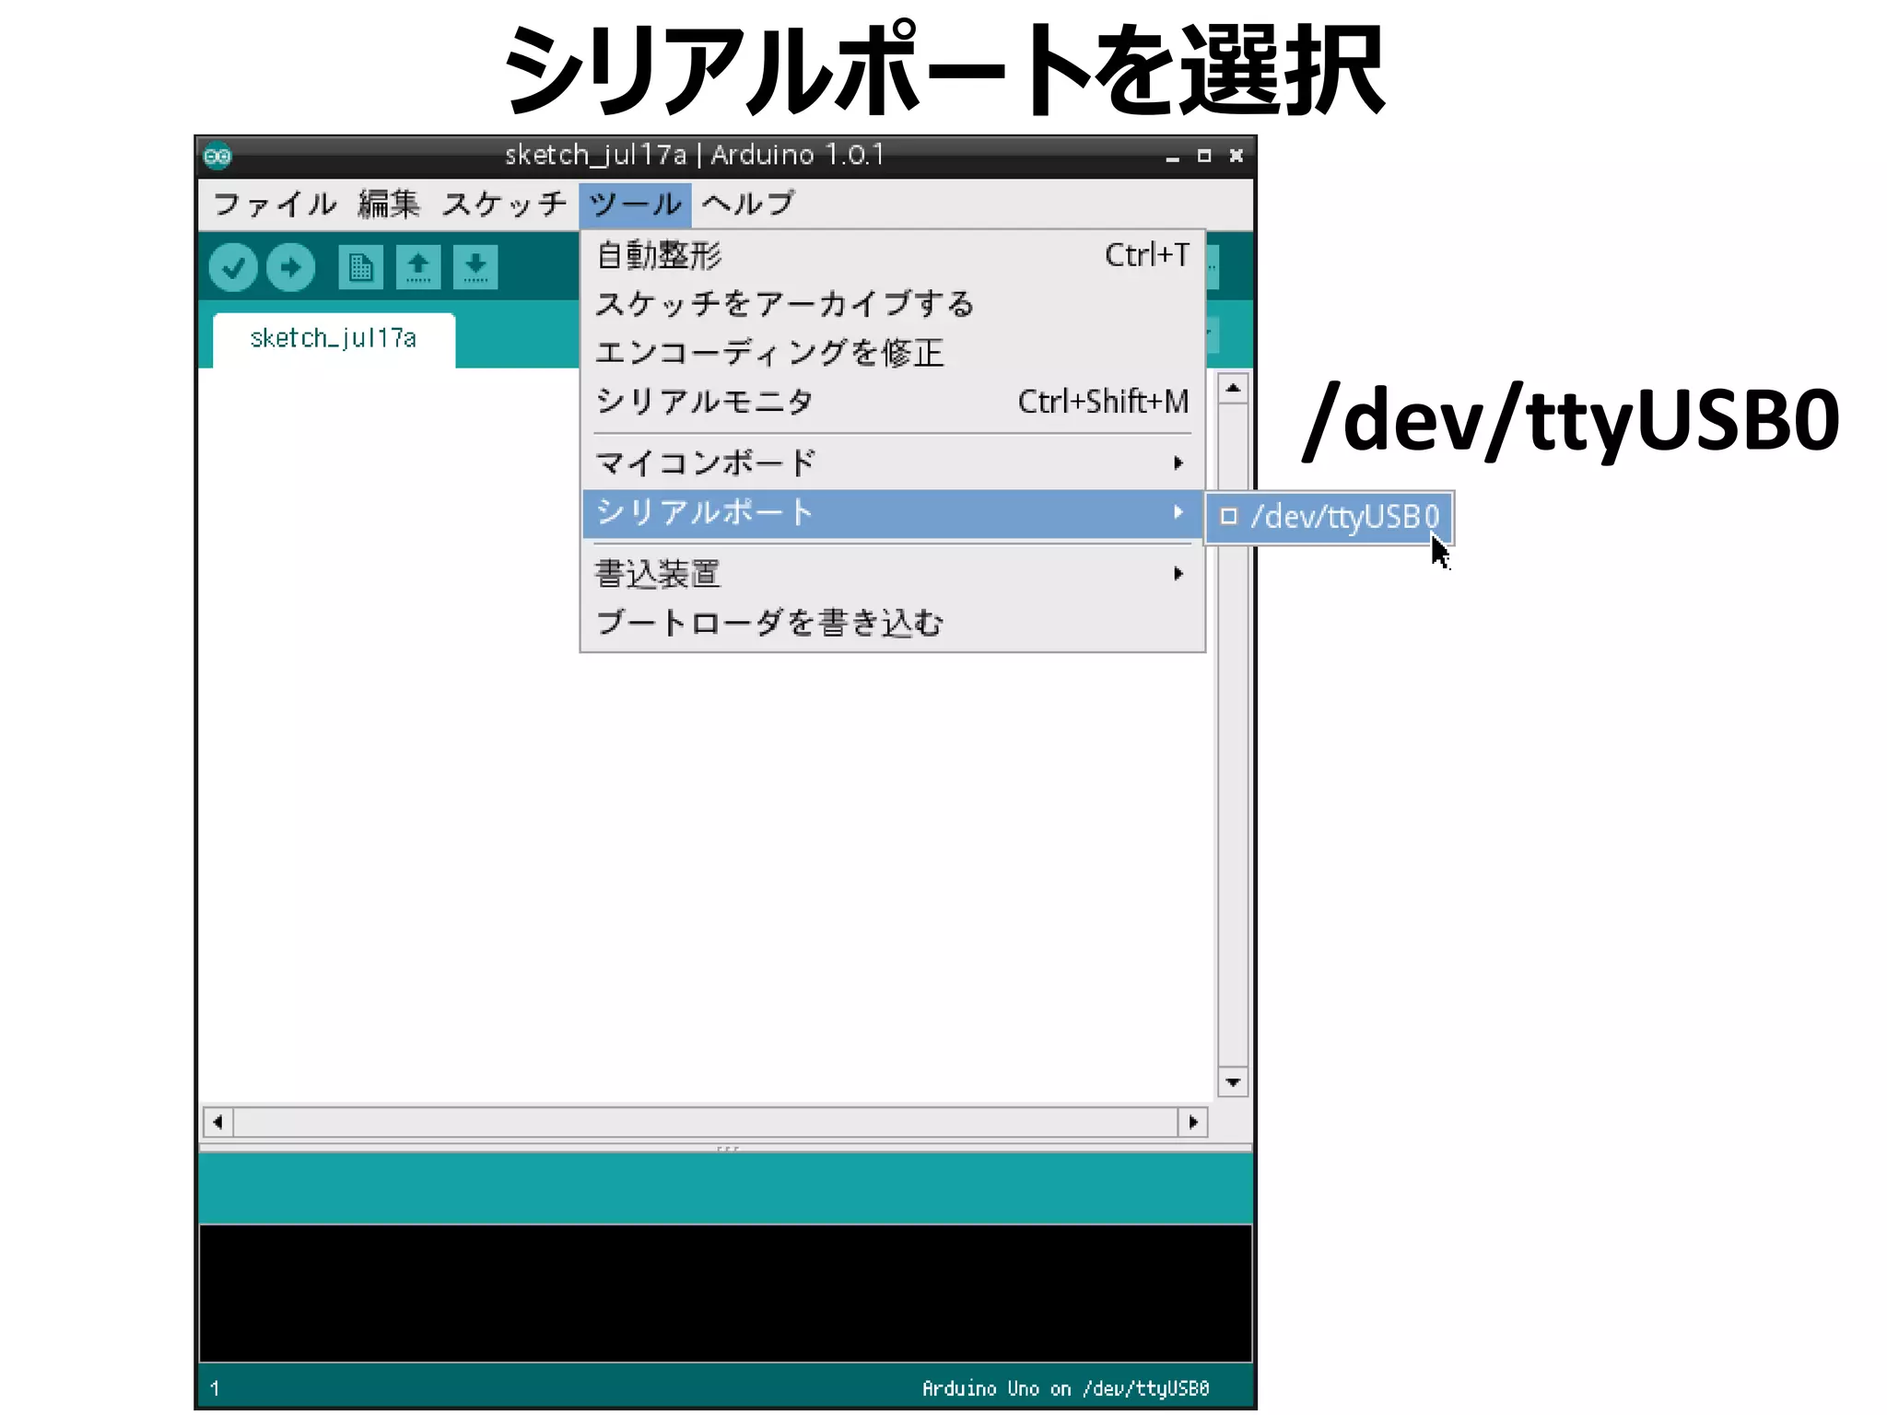
Task: Click the Arduino logo in the title bar
Action: coord(218,156)
